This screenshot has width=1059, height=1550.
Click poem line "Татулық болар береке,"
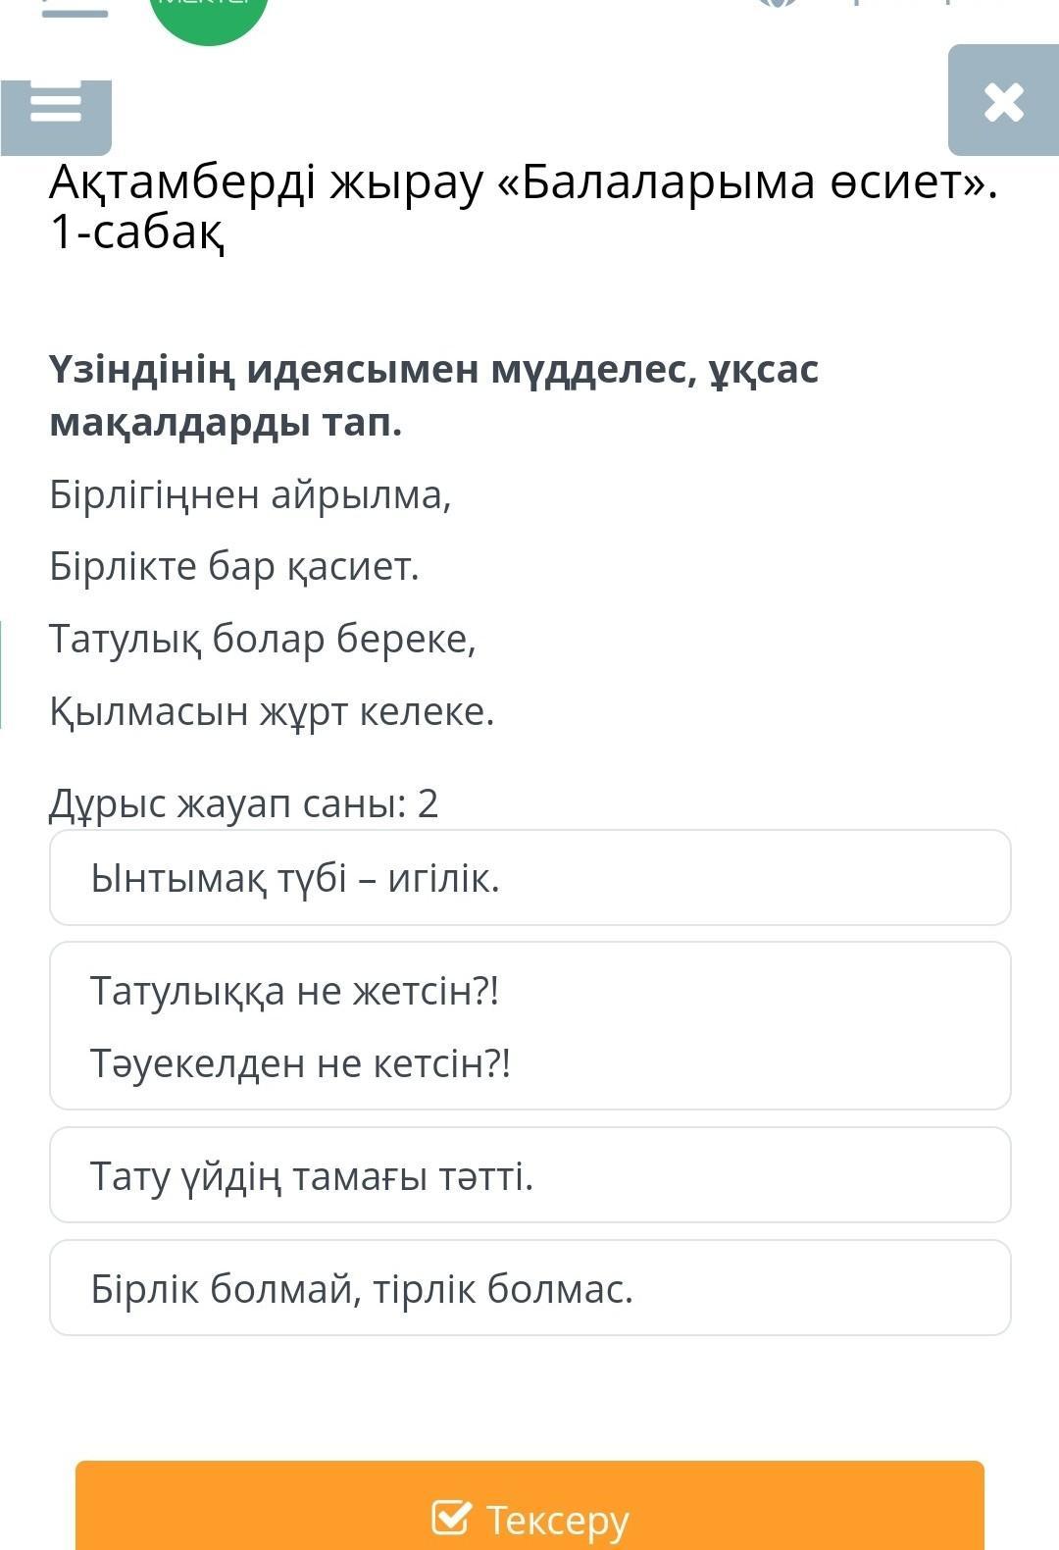pos(263,639)
